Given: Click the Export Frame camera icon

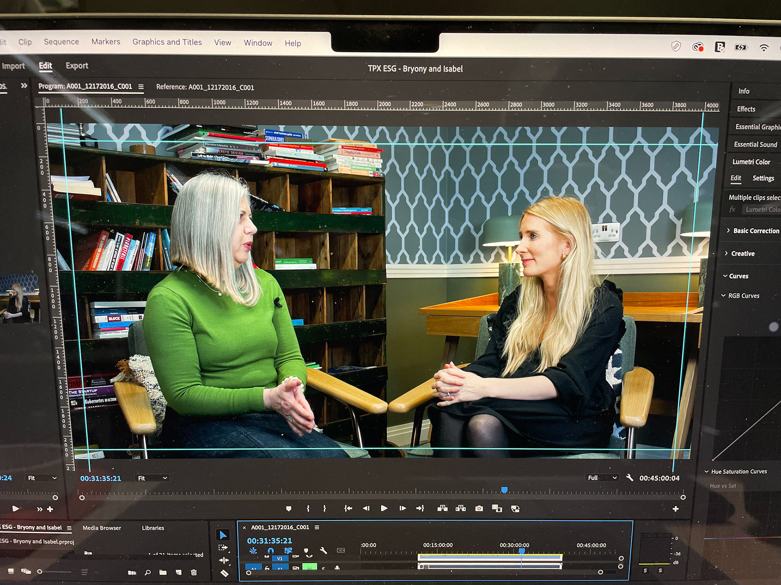Looking at the screenshot, I should coord(479,509).
